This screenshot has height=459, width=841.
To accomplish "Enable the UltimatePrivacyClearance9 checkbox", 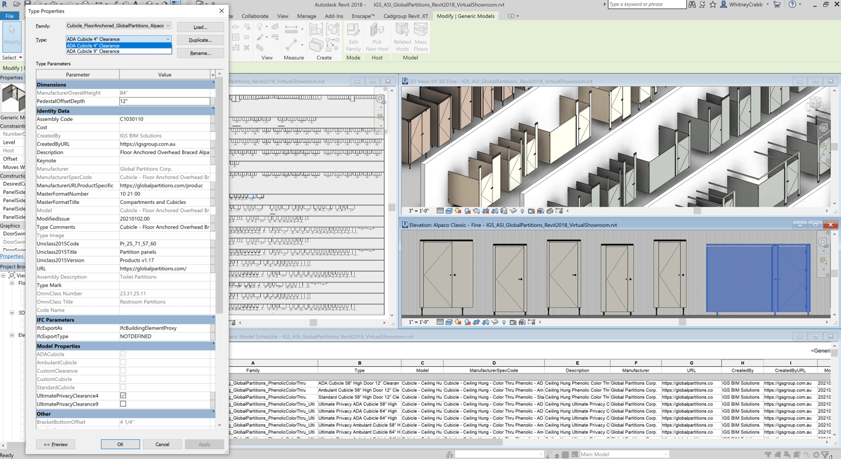I will (123, 404).
